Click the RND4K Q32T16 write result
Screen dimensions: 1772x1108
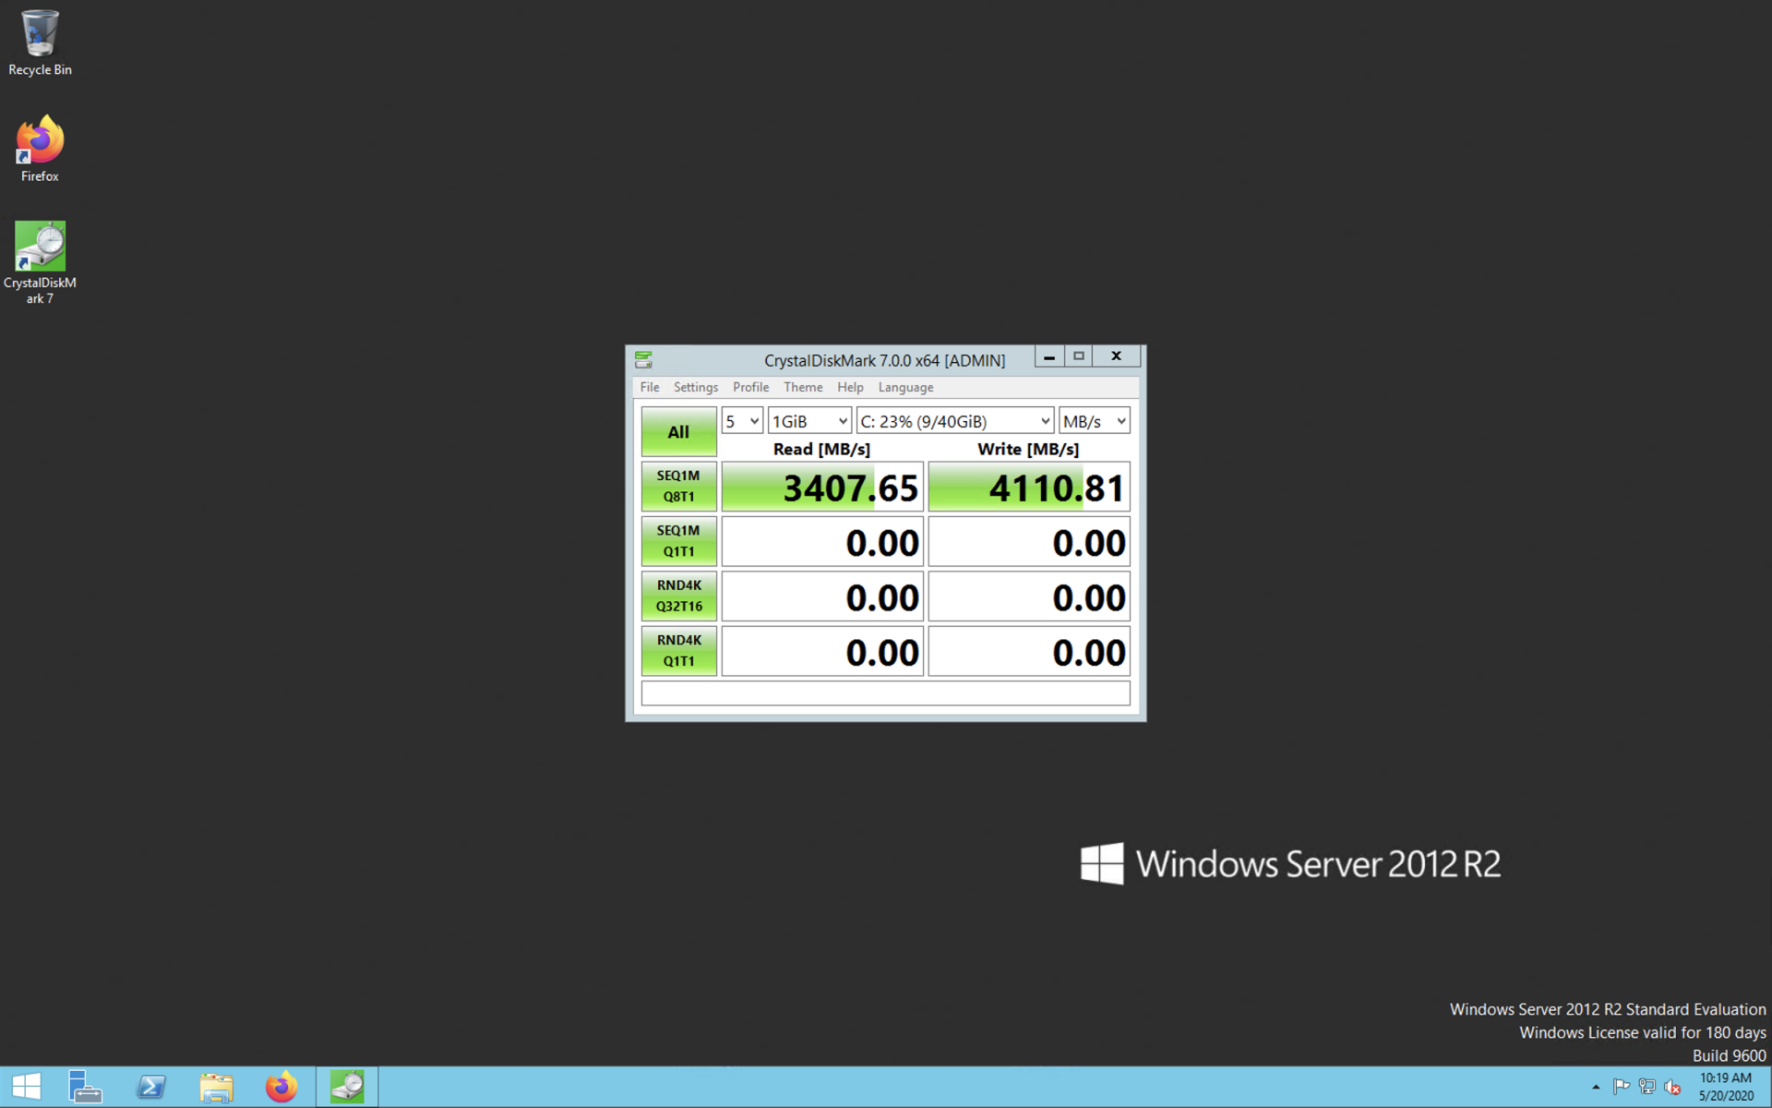[x=1029, y=596]
